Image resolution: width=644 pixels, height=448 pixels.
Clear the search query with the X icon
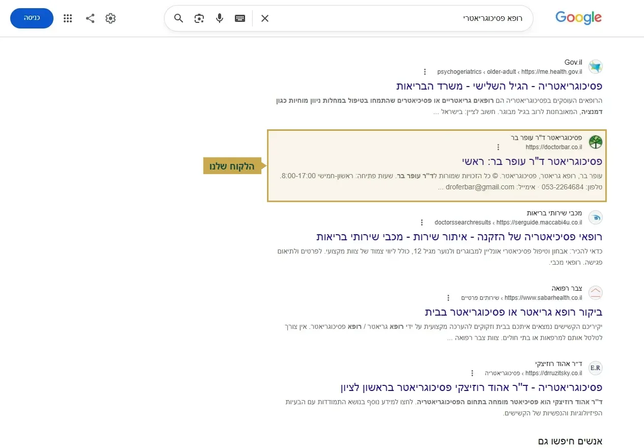[x=265, y=18]
